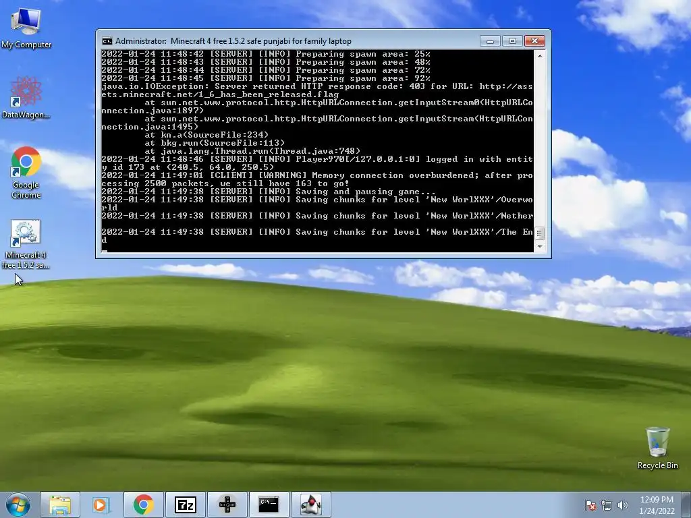This screenshot has height=518, width=691.
Task: Open the network status tray icon
Action: [x=607, y=505]
